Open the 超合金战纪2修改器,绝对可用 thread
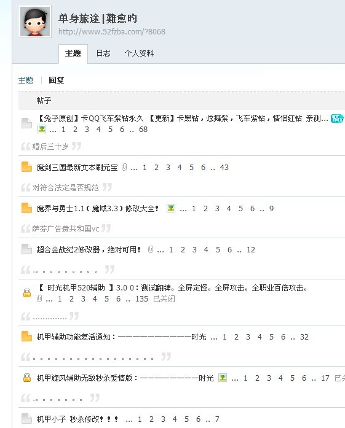Image resolution: width=345 pixels, height=428 pixels. click(89, 249)
